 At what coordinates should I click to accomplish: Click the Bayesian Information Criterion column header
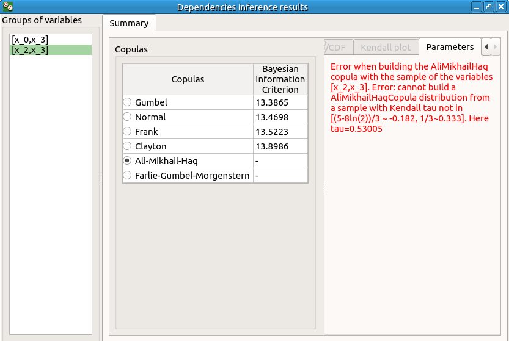(280, 79)
